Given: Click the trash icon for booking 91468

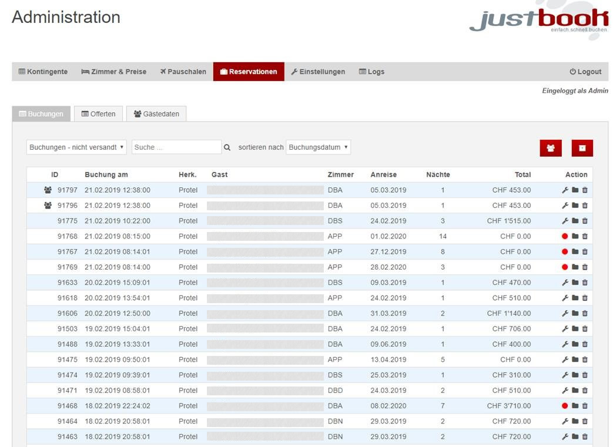Looking at the screenshot, I should (x=585, y=406).
